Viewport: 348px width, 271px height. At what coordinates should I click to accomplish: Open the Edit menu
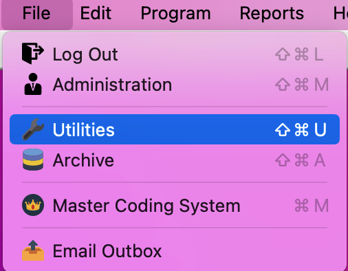96,13
